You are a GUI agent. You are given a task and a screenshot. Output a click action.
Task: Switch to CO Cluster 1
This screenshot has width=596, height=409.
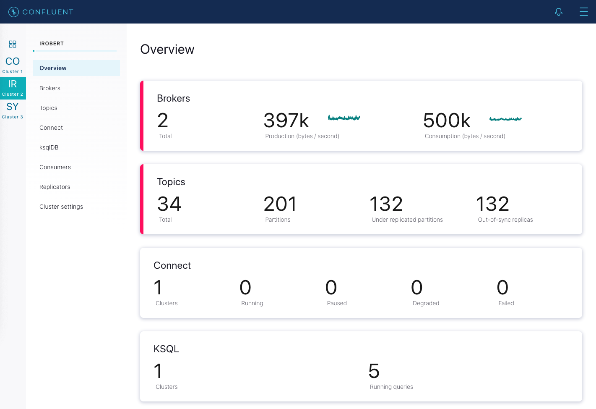point(13,65)
